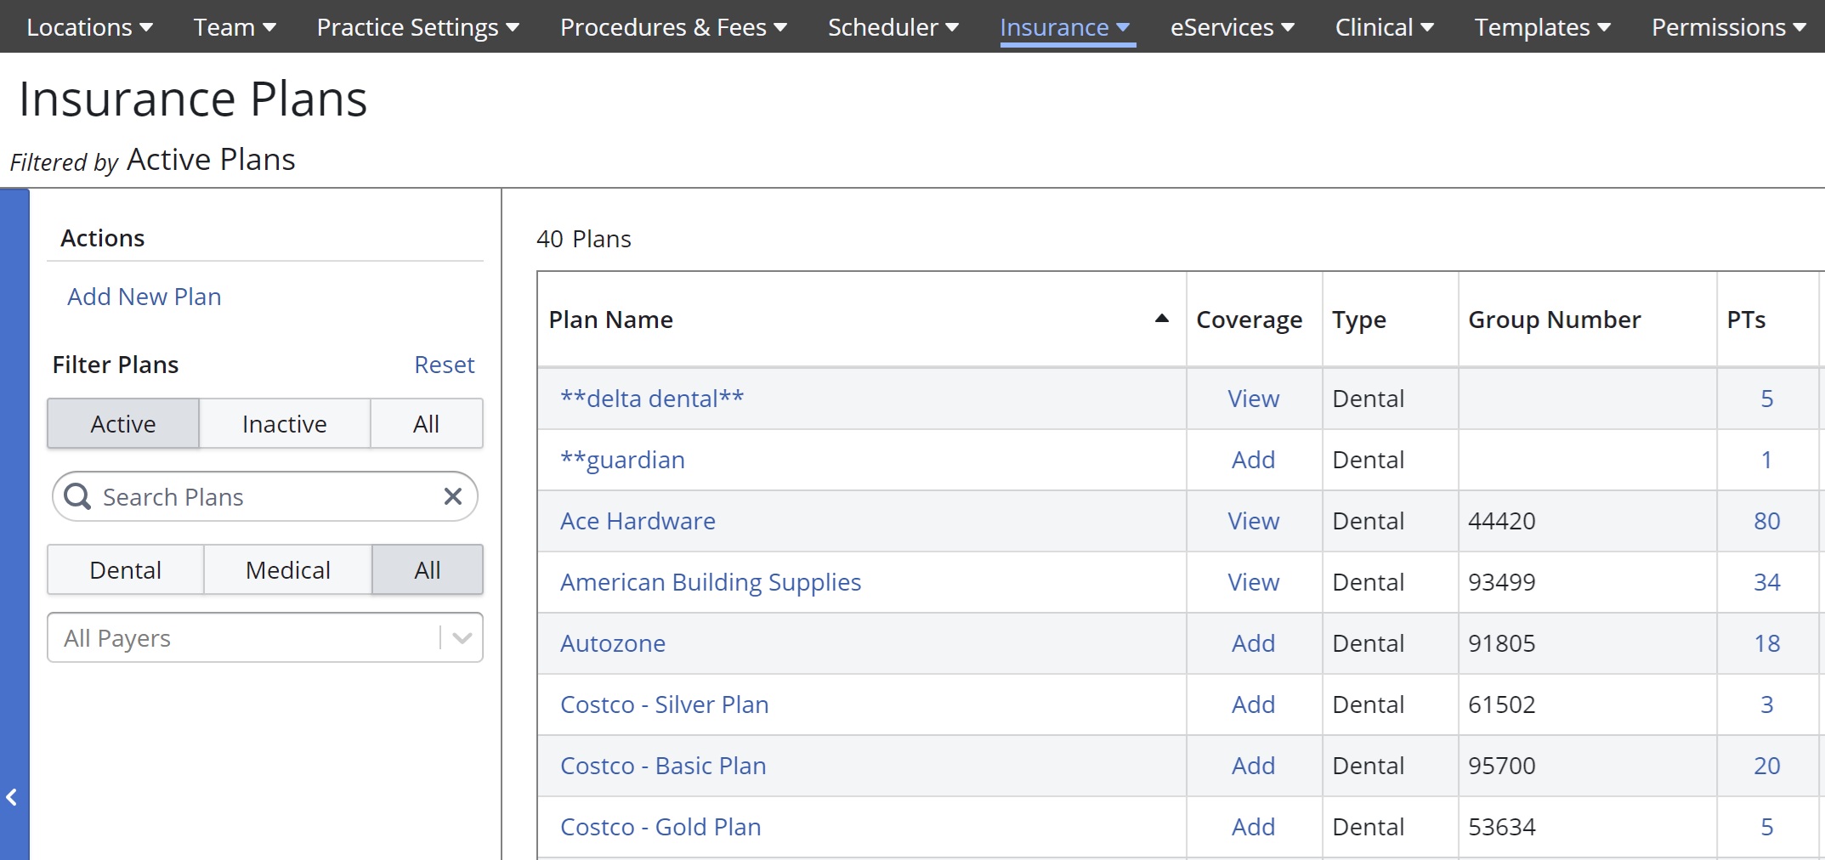Open the All Payers dropdown

point(460,637)
